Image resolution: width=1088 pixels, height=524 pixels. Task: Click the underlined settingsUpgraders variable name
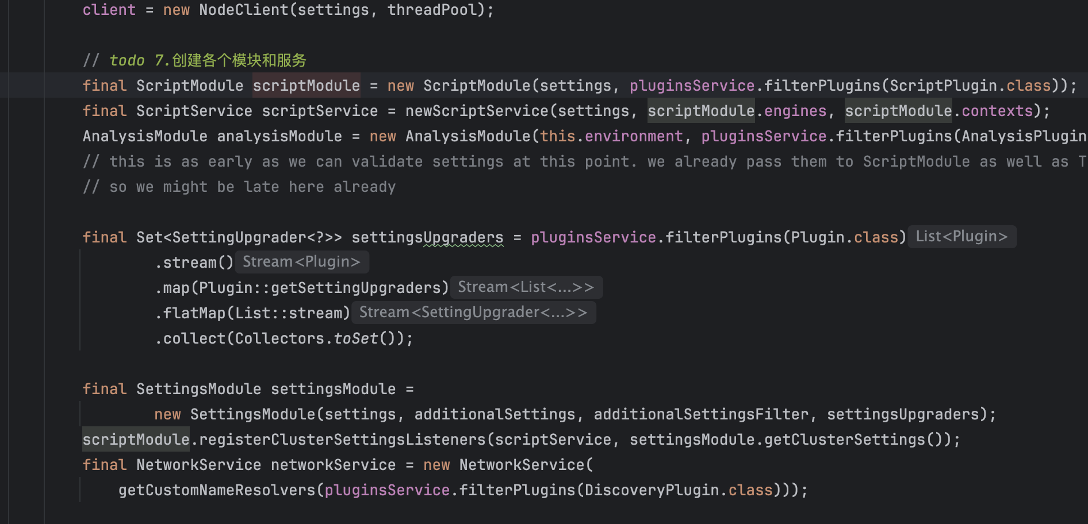pos(427,237)
